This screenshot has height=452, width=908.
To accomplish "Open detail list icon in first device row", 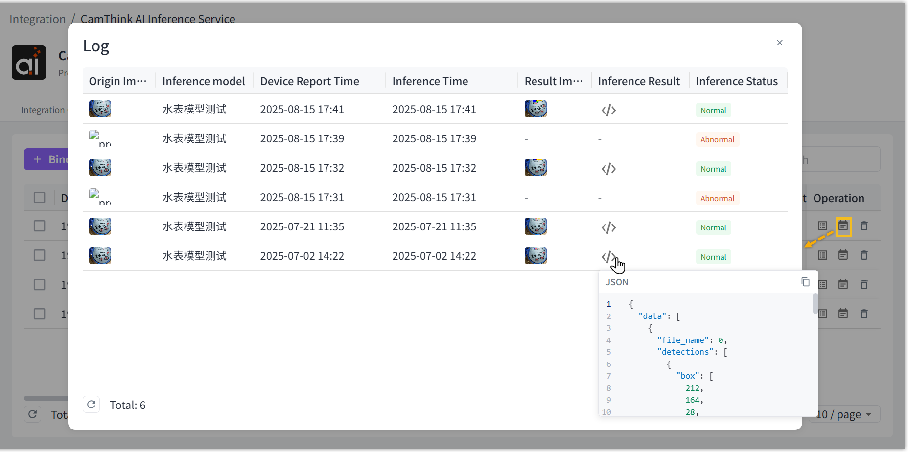I will pos(822,226).
